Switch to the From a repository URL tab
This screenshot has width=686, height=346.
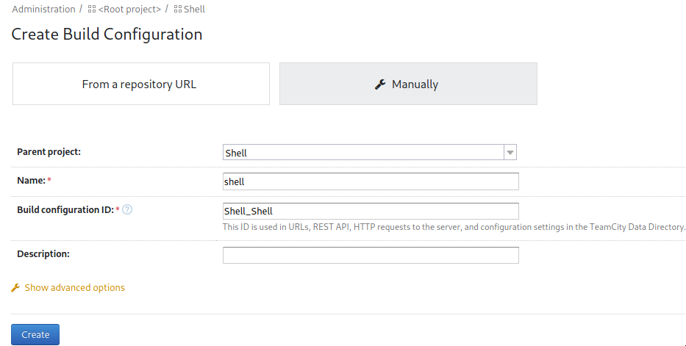pyautogui.click(x=141, y=84)
